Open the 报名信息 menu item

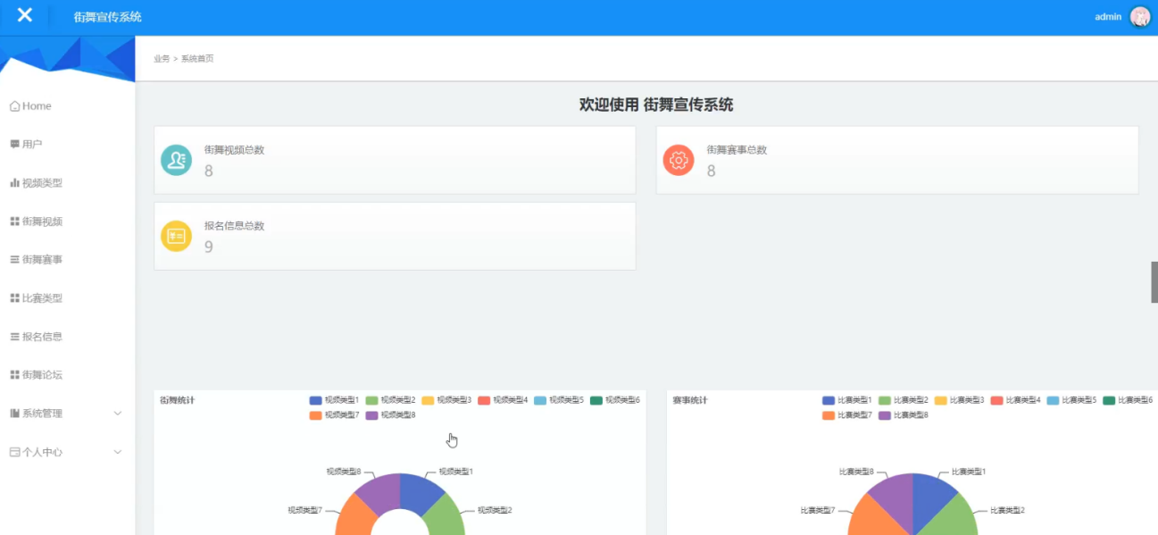pos(68,337)
